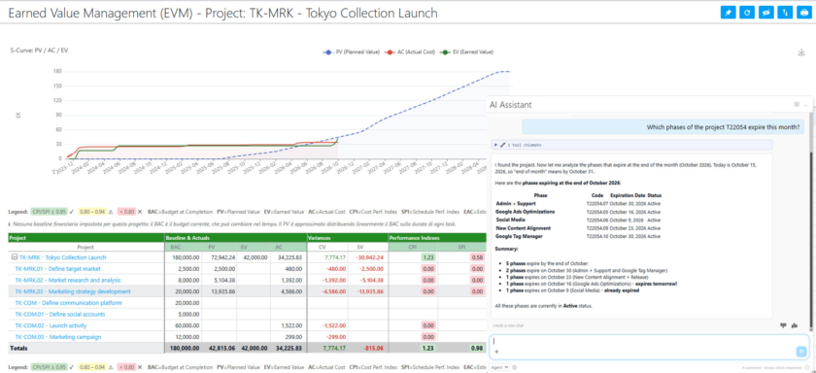
Task: Click the BAC value 60,000.00
Action: [187, 325]
